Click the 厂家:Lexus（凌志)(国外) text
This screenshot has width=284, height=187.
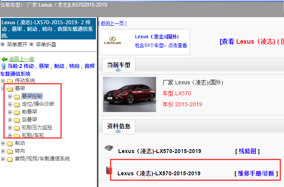(x=193, y=82)
